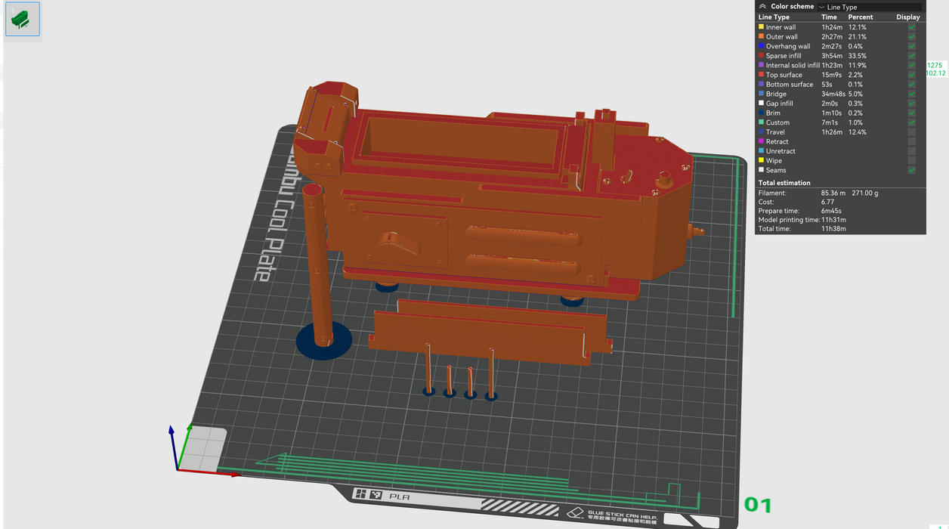The image size is (949, 529).
Task: Enable the Wipe display checkbox
Action: click(x=911, y=160)
